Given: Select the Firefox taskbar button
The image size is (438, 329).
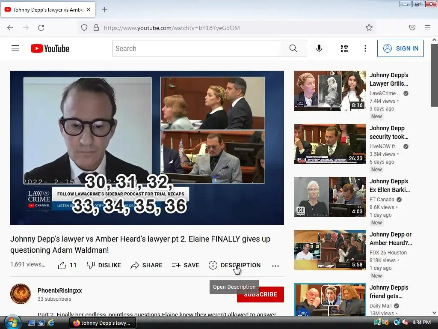Looking at the screenshot, I should click(x=103, y=323).
